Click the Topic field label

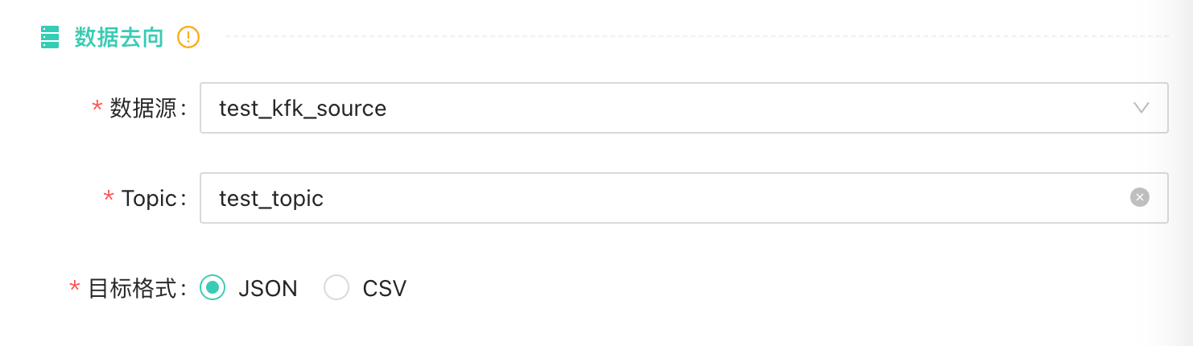click(x=149, y=198)
